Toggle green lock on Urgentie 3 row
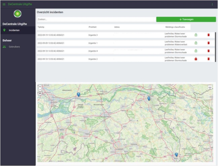This screenshot has width=218, height=166. [196, 35]
